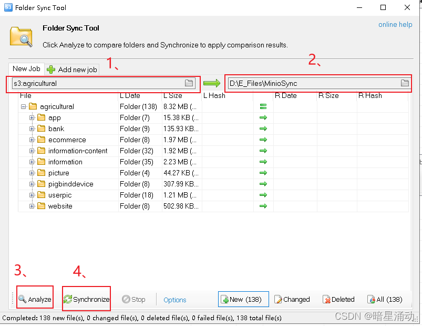The image size is (422, 326).
Task: Click the website row green arrow icon
Action: click(x=263, y=206)
